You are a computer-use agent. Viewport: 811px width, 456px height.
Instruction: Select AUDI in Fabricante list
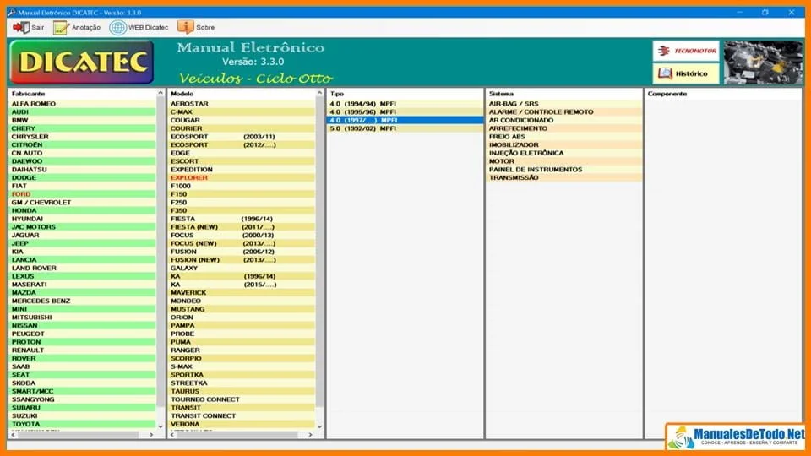pos(83,112)
